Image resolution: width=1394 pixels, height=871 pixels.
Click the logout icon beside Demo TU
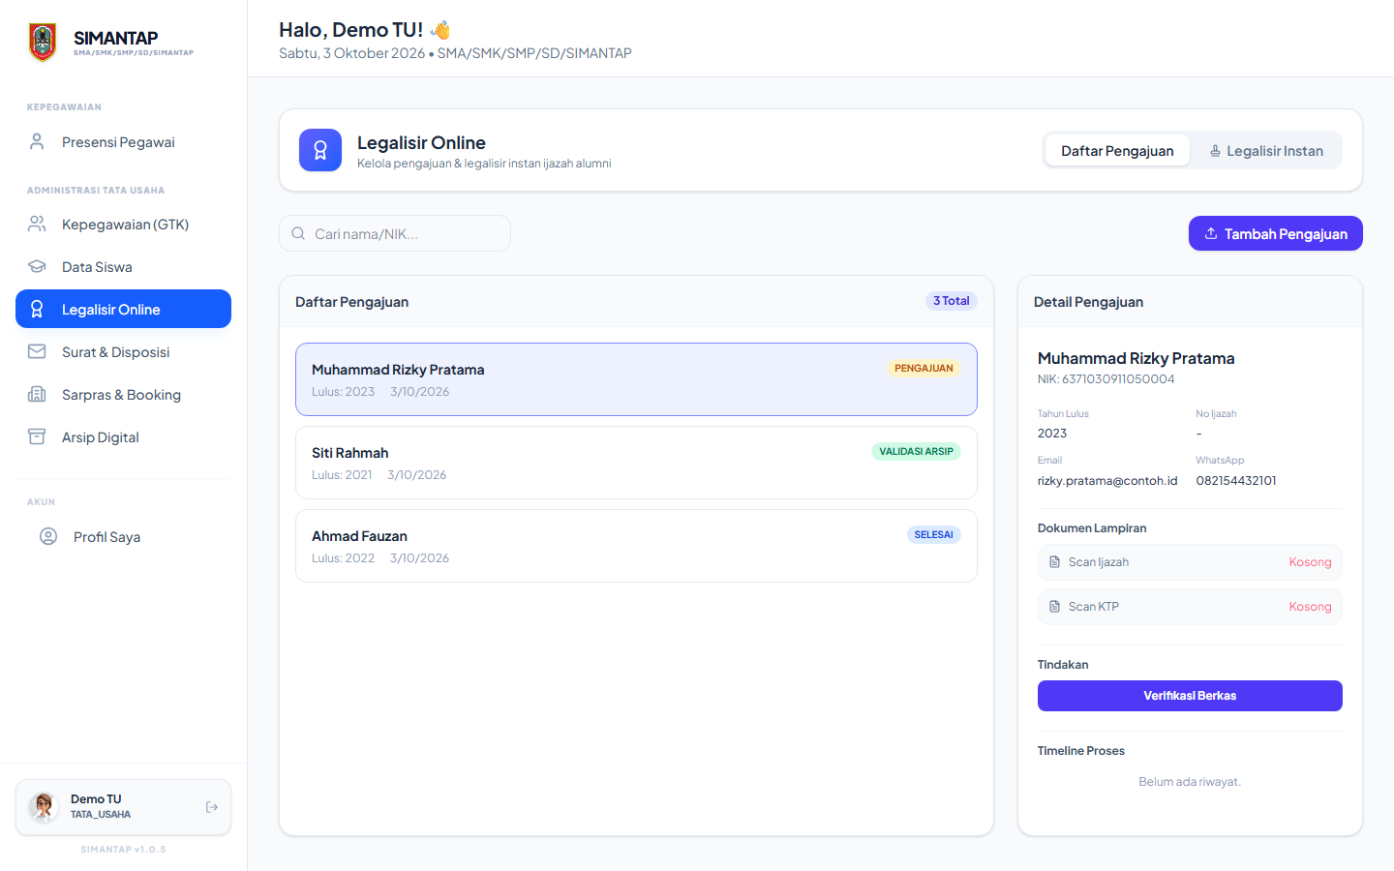click(x=212, y=807)
